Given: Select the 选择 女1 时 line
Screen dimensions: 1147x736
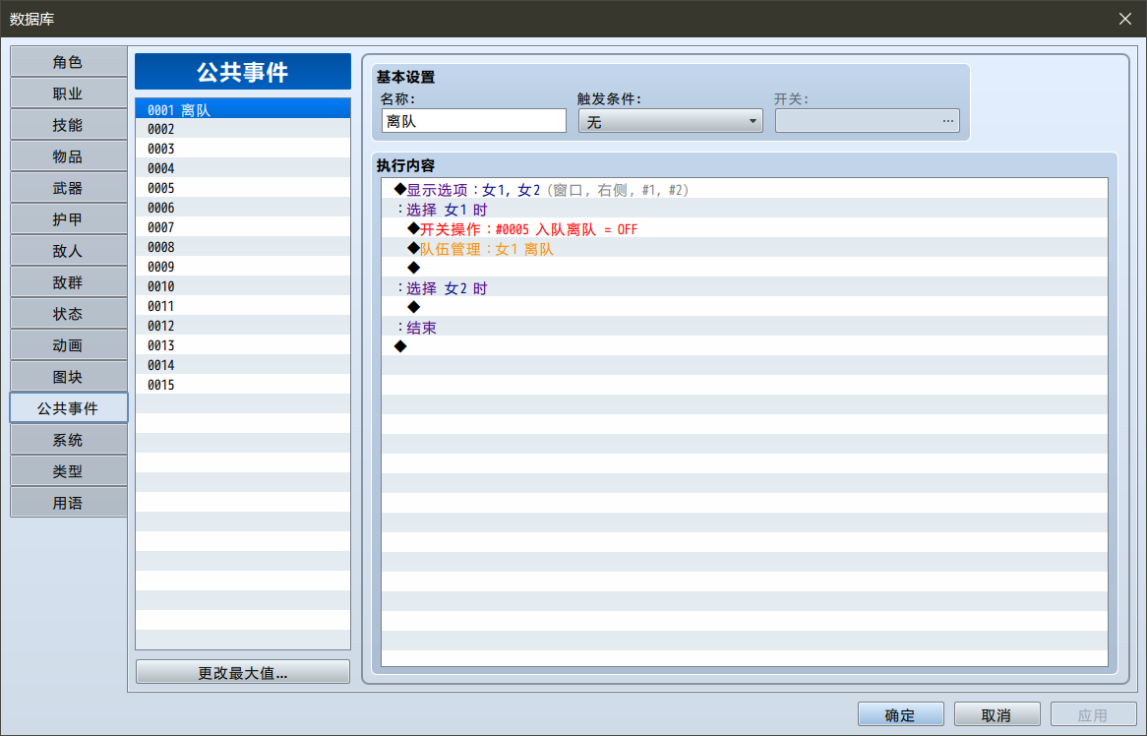Looking at the screenshot, I should coord(745,210).
